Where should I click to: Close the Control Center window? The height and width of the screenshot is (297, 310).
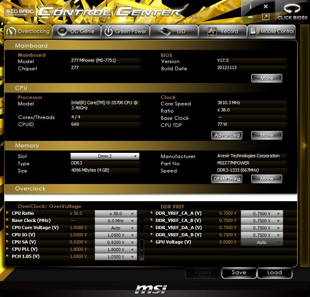pyautogui.click(x=266, y=6)
